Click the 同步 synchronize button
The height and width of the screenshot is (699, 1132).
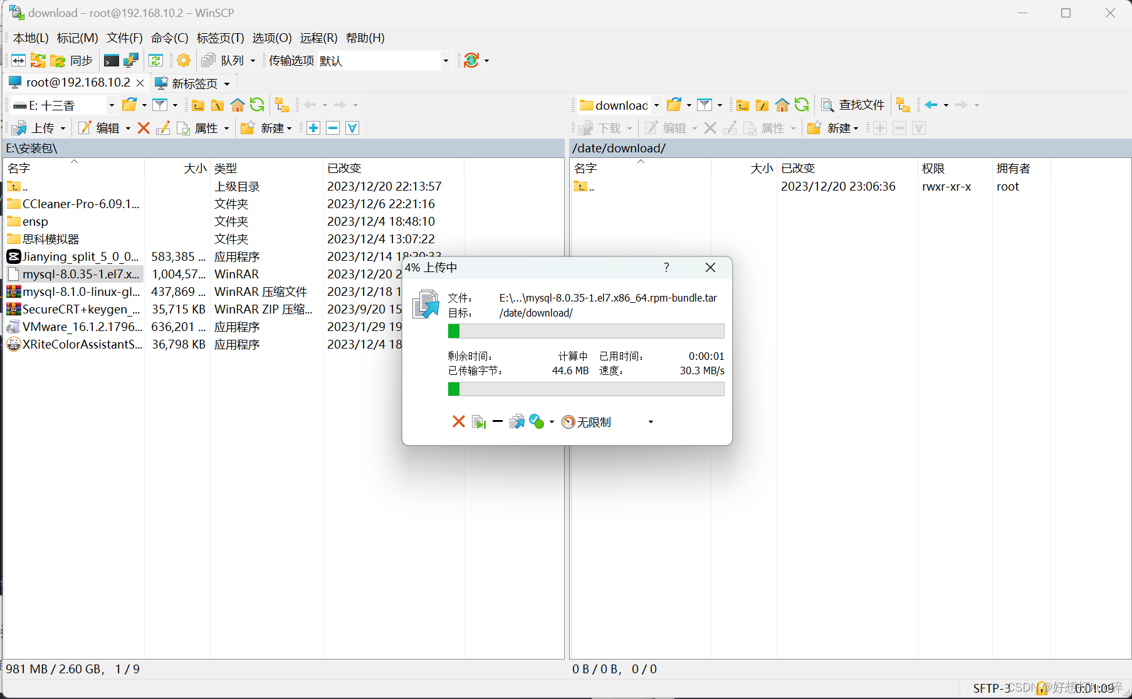point(72,60)
